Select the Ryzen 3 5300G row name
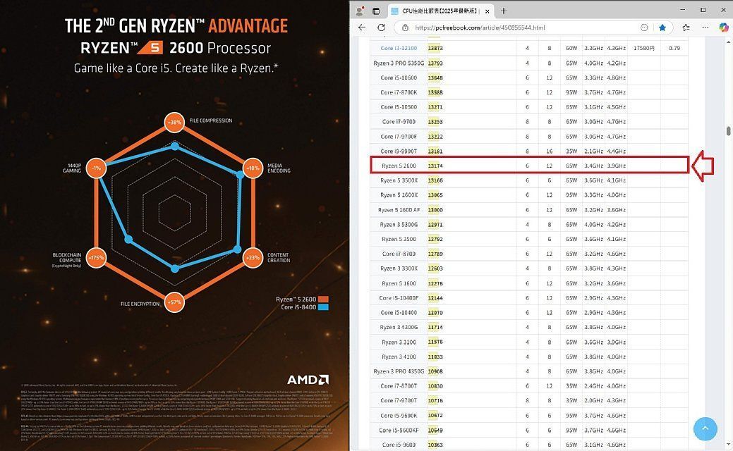Viewport: 733px width, 451px height. click(x=399, y=225)
